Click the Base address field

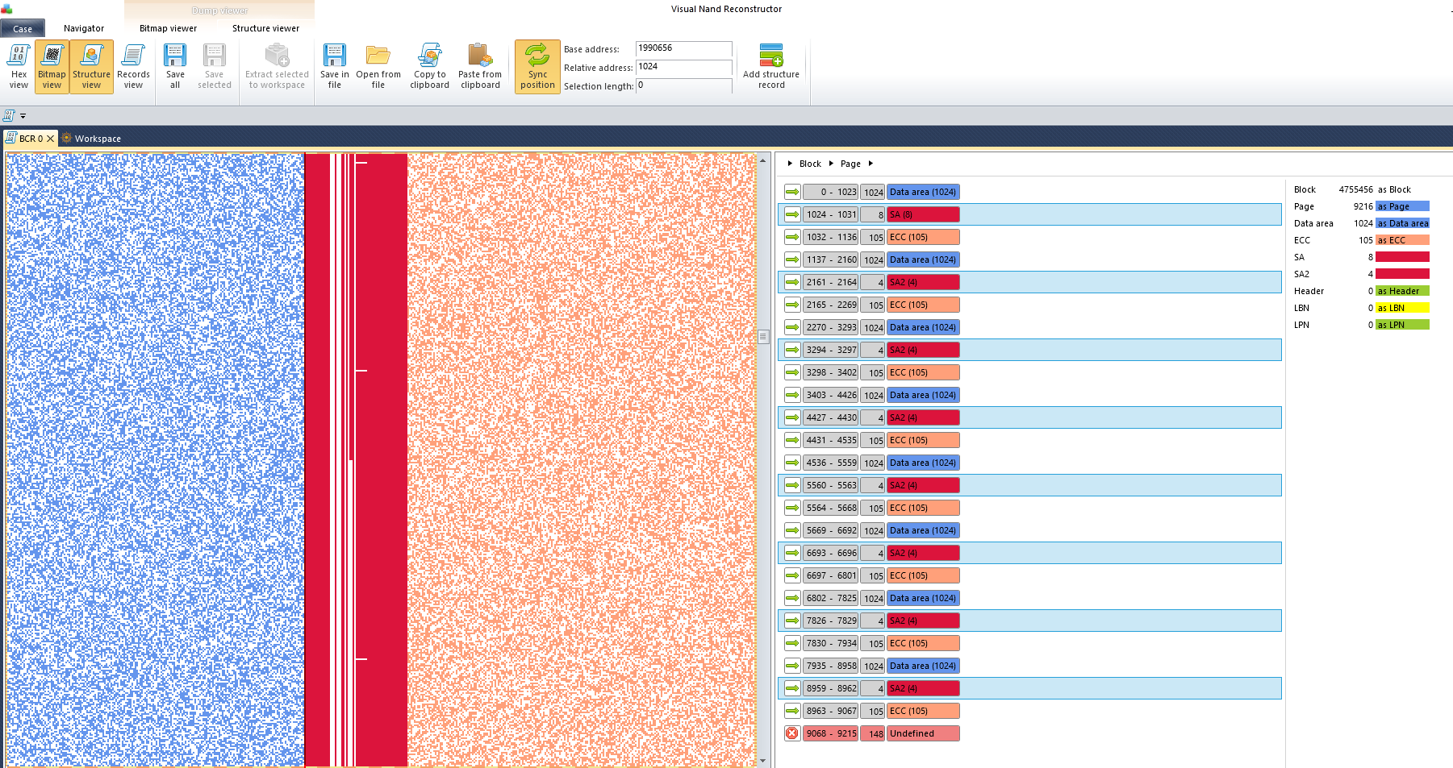[x=683, y=48]
